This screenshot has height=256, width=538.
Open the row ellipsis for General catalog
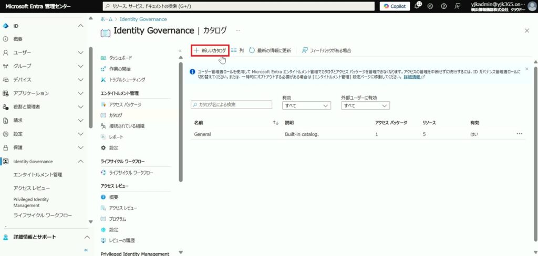(x=519, y=134)
